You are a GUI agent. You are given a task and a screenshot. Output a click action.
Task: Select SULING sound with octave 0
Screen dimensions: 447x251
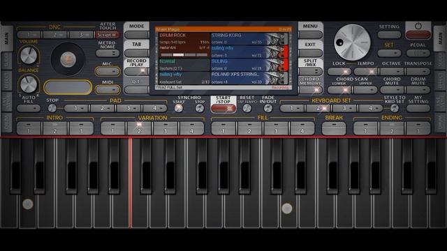click(x=249, y=65)
